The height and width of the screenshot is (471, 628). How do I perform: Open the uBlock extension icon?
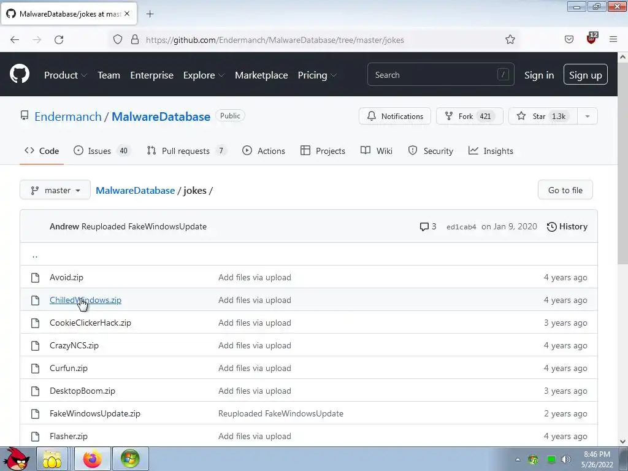592,39
